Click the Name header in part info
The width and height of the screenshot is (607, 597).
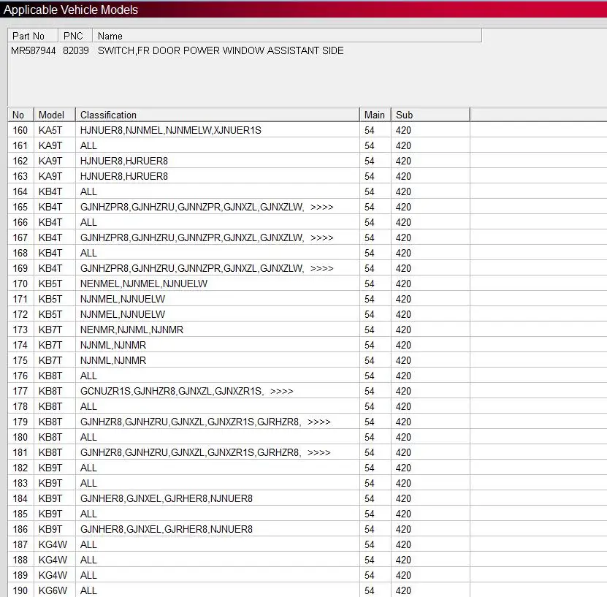[287, 36]
